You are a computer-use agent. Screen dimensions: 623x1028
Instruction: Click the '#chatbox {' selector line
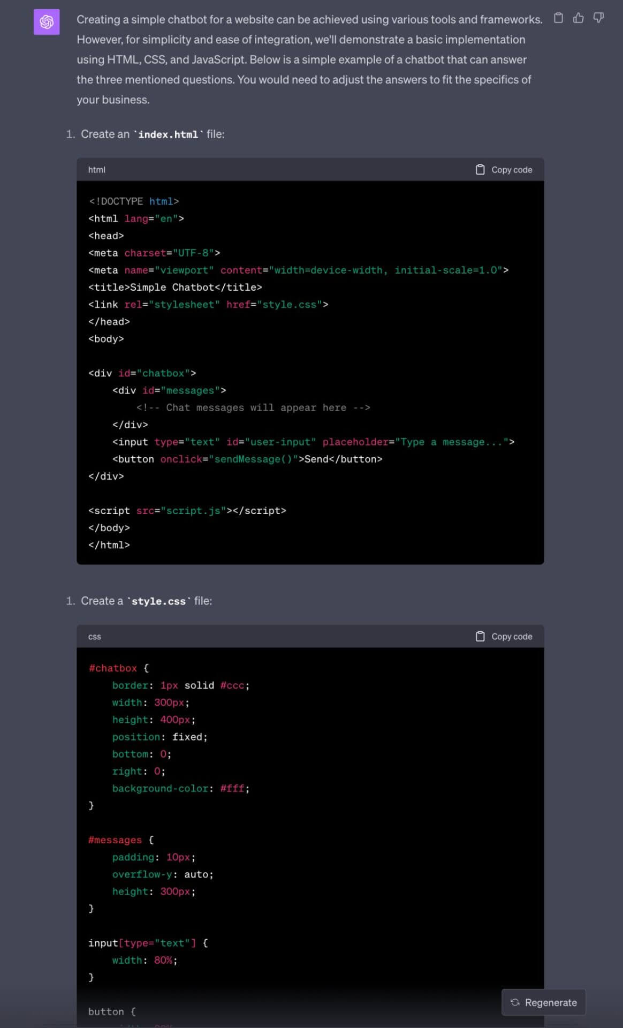[x=119, y=668]
